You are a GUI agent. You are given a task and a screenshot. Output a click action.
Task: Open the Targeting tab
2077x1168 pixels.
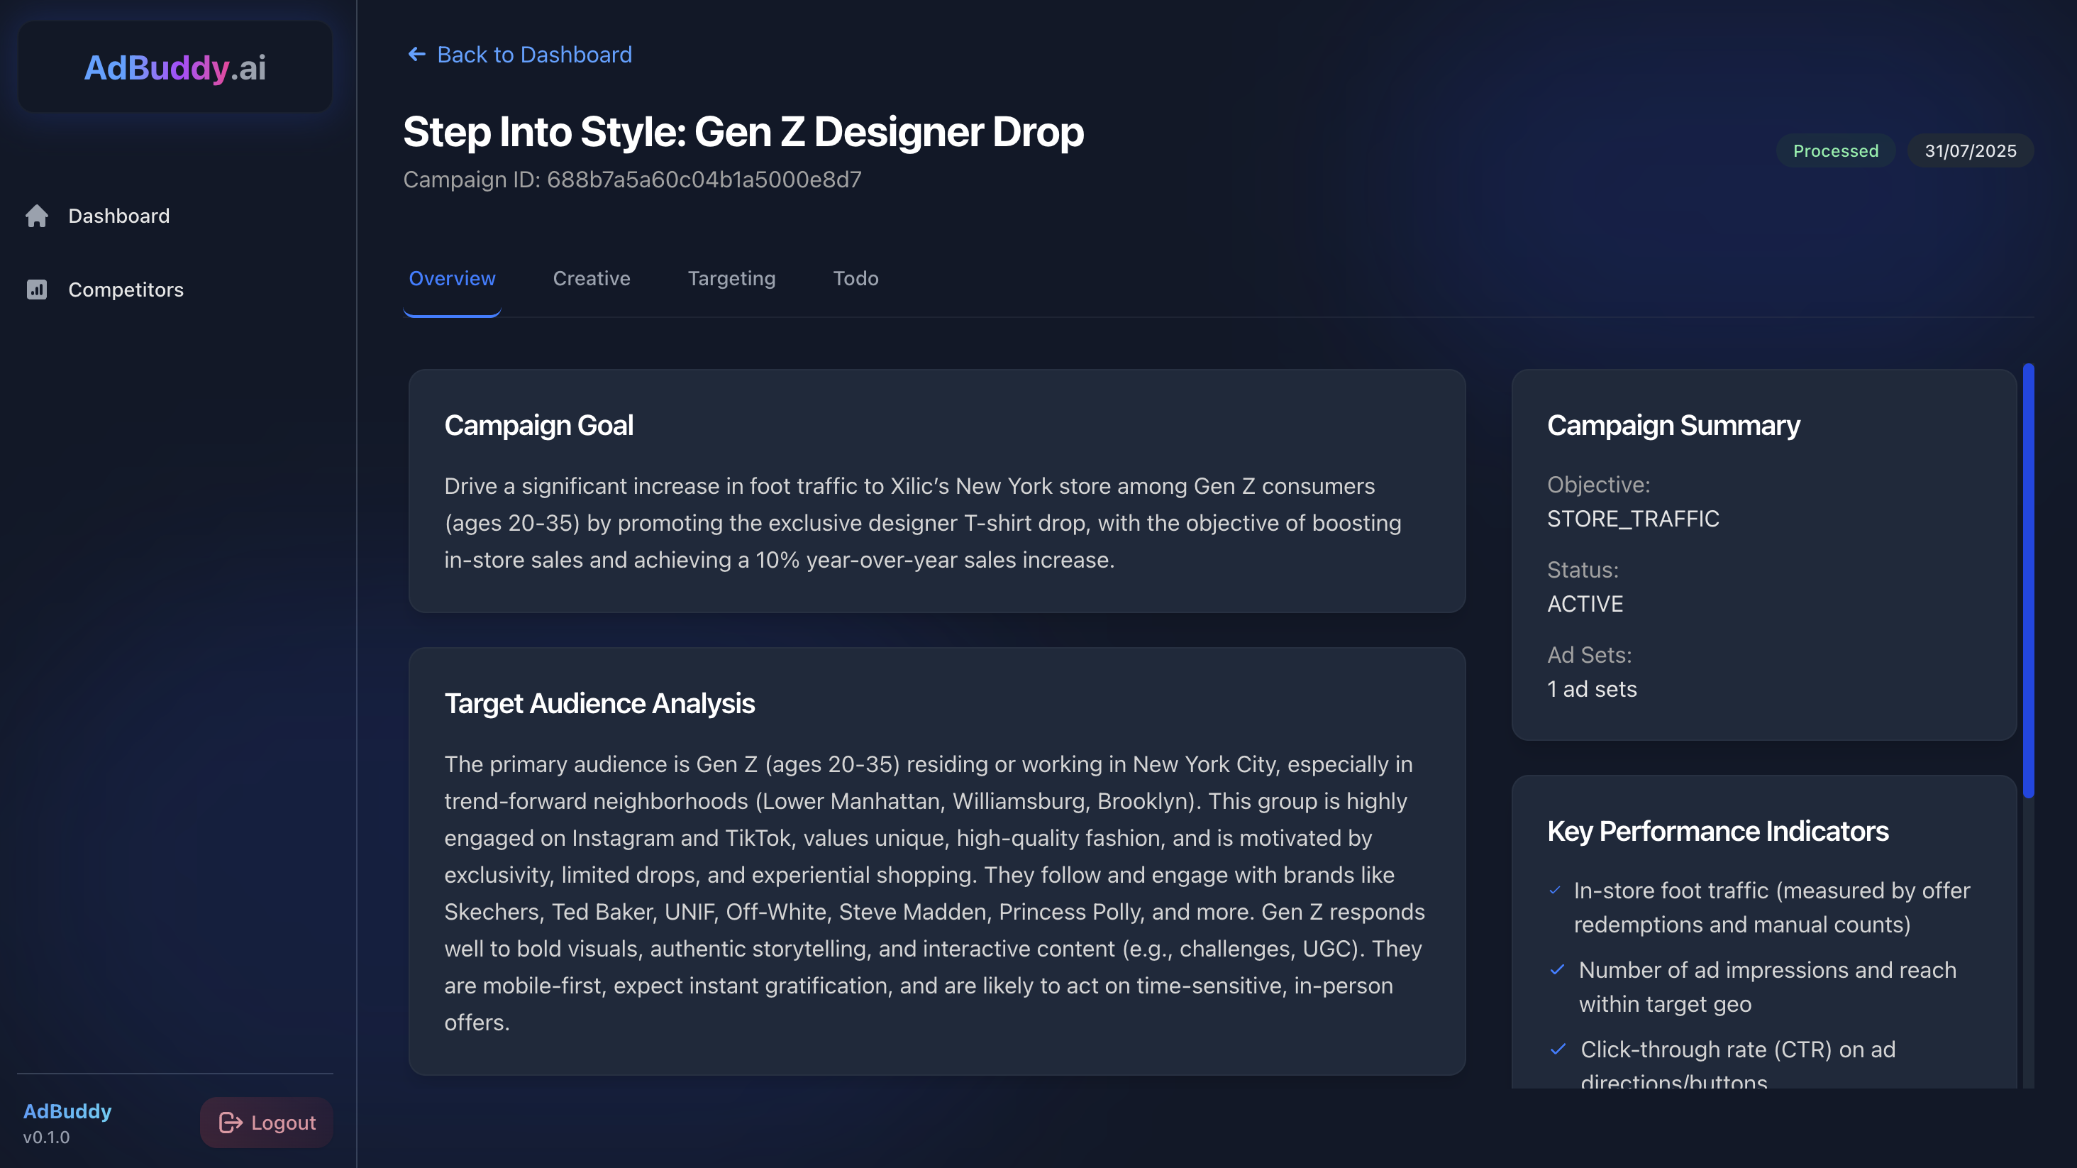coord(731,278)
